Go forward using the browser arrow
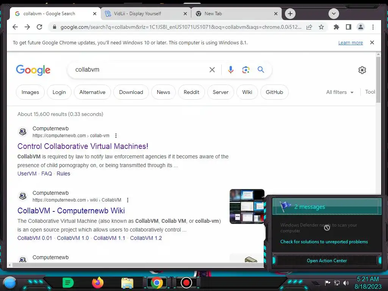 [x=27, y=27]
